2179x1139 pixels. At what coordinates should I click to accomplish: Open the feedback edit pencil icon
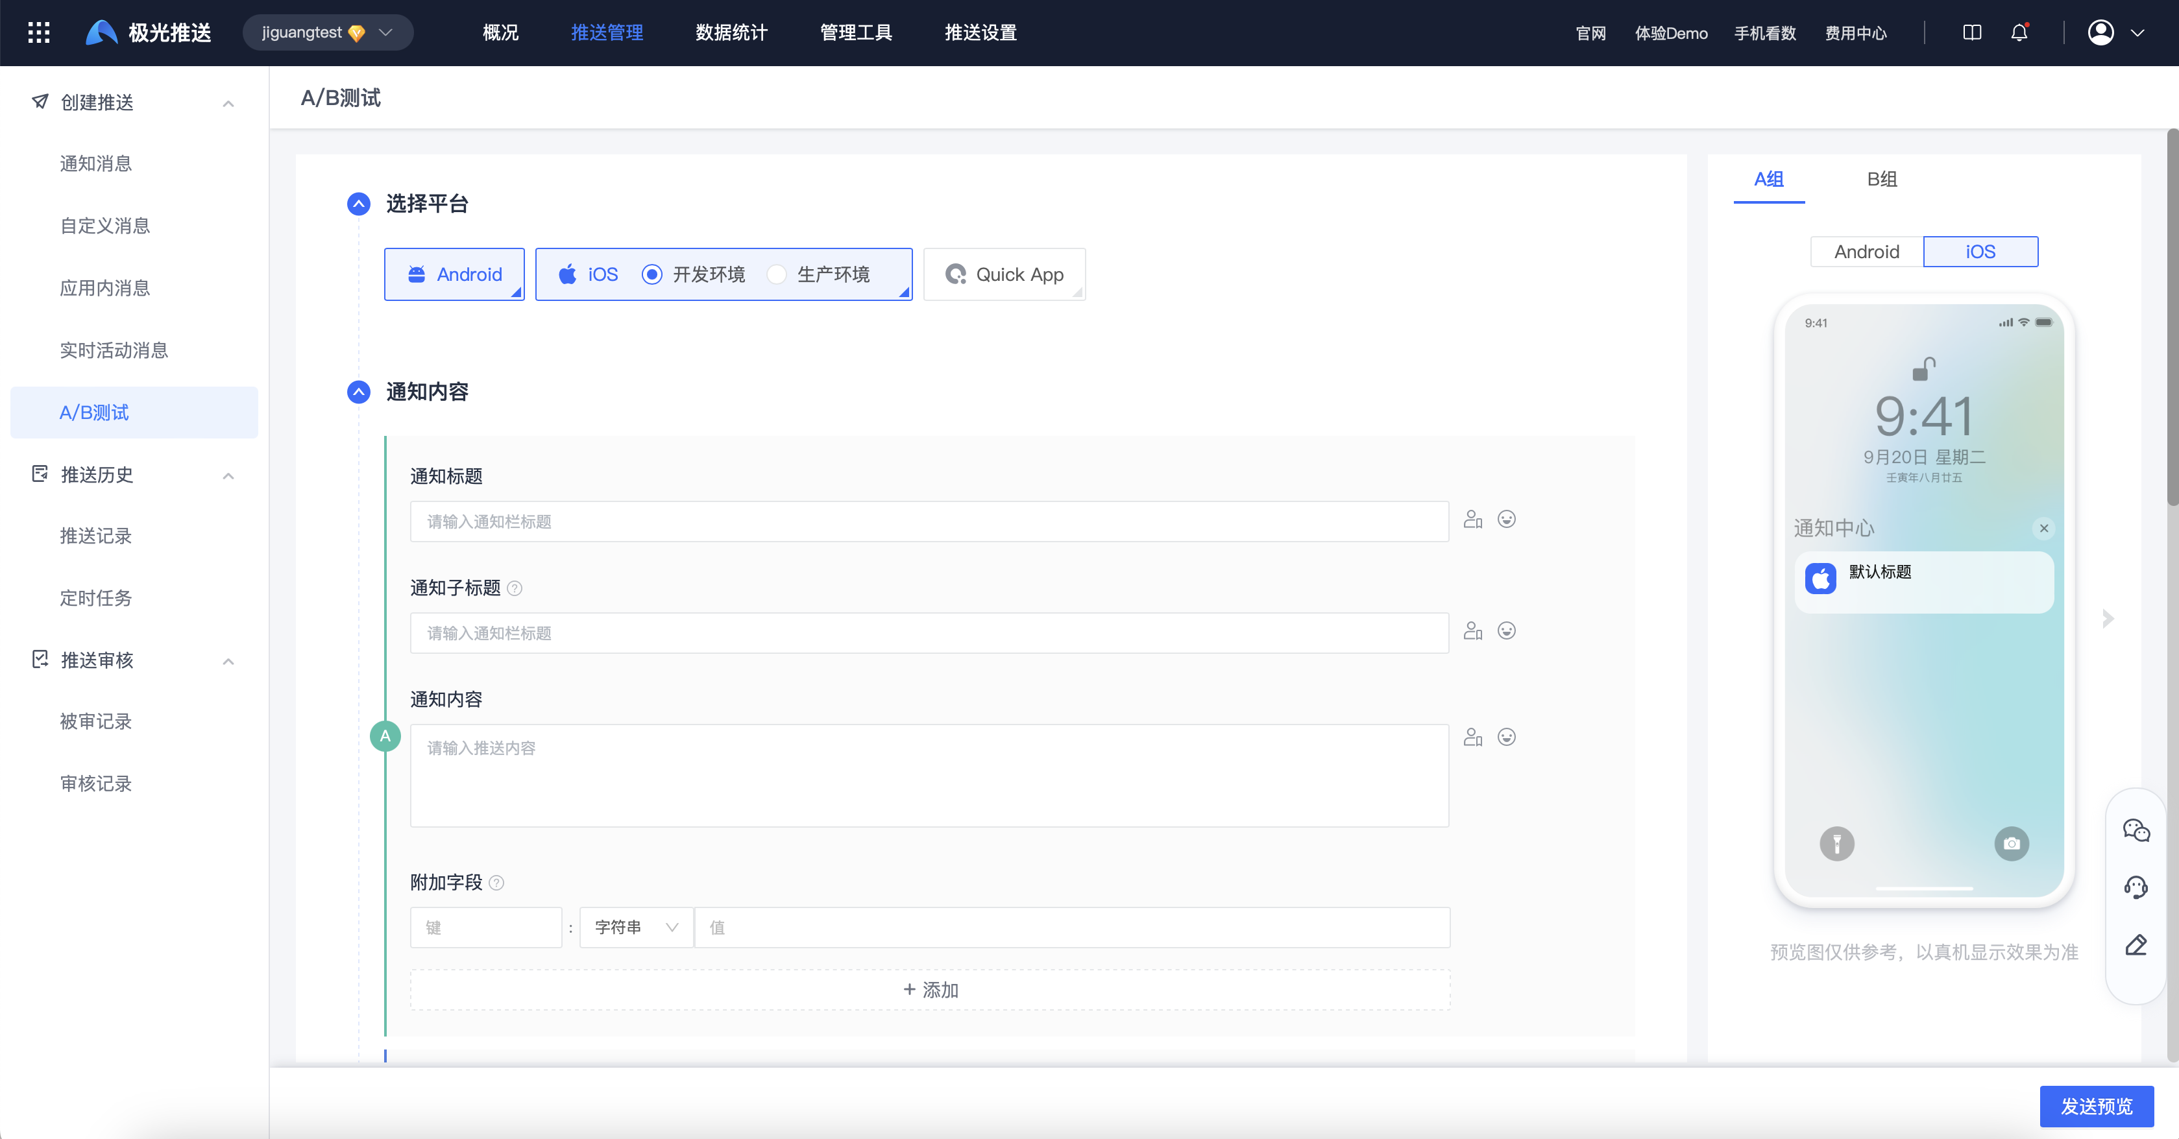[x=2136, y=945]
